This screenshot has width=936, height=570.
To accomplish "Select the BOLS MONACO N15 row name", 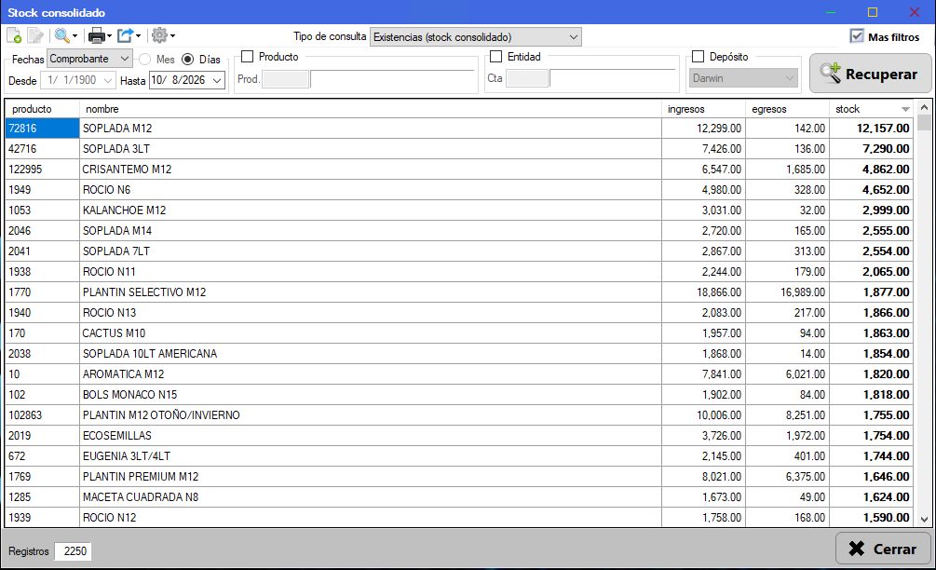I will click(129, 395).
